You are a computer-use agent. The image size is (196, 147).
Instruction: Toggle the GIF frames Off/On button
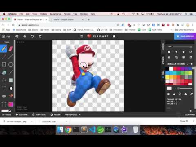click(x=7, y=115)
